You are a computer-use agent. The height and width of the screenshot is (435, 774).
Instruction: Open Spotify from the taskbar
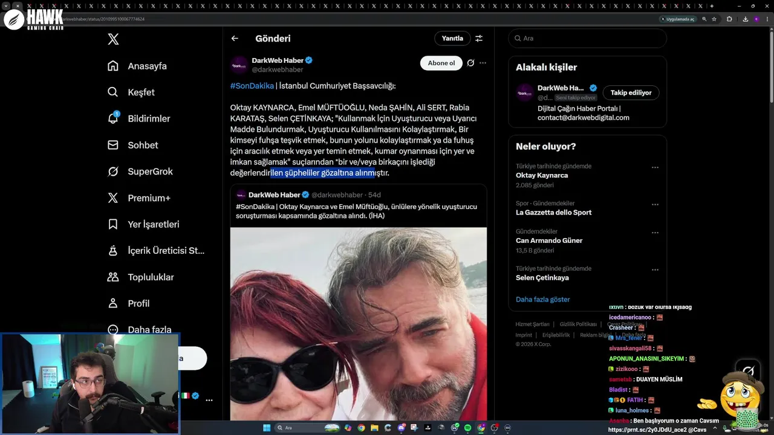point(467,428)
